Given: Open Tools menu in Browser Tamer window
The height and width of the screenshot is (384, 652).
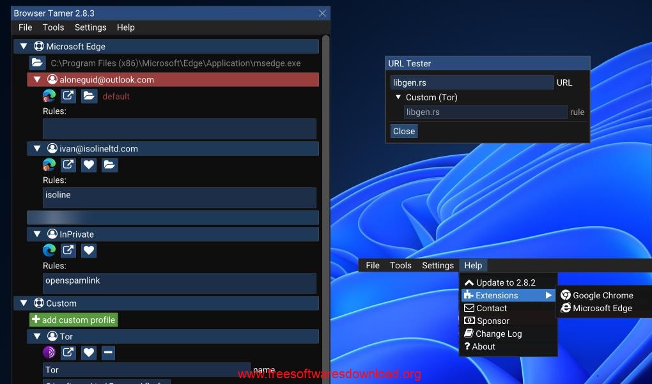Looking at the screenshot, I should tap(53, 27).
